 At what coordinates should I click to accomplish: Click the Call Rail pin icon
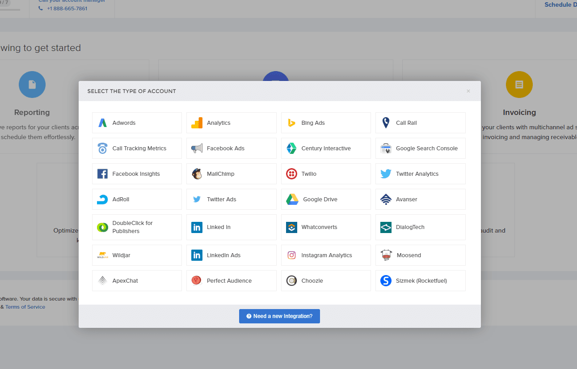386,123
